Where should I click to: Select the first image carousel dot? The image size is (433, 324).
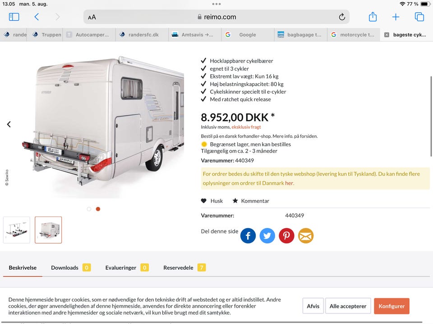89,209
